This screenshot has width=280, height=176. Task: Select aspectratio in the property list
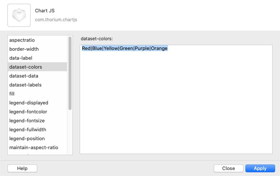[x=37, y=40]
